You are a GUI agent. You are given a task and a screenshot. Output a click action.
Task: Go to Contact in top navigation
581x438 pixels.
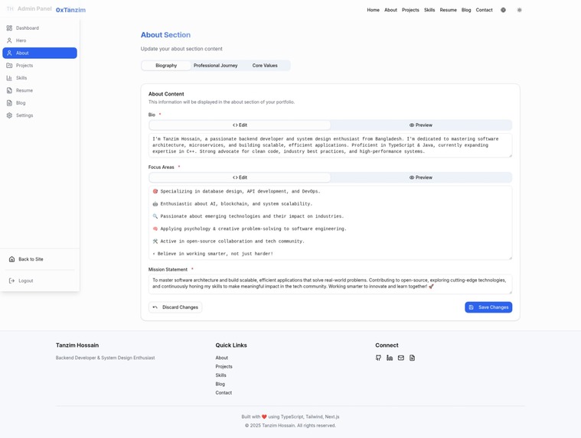pyautogui.click(x=485, y=10)
